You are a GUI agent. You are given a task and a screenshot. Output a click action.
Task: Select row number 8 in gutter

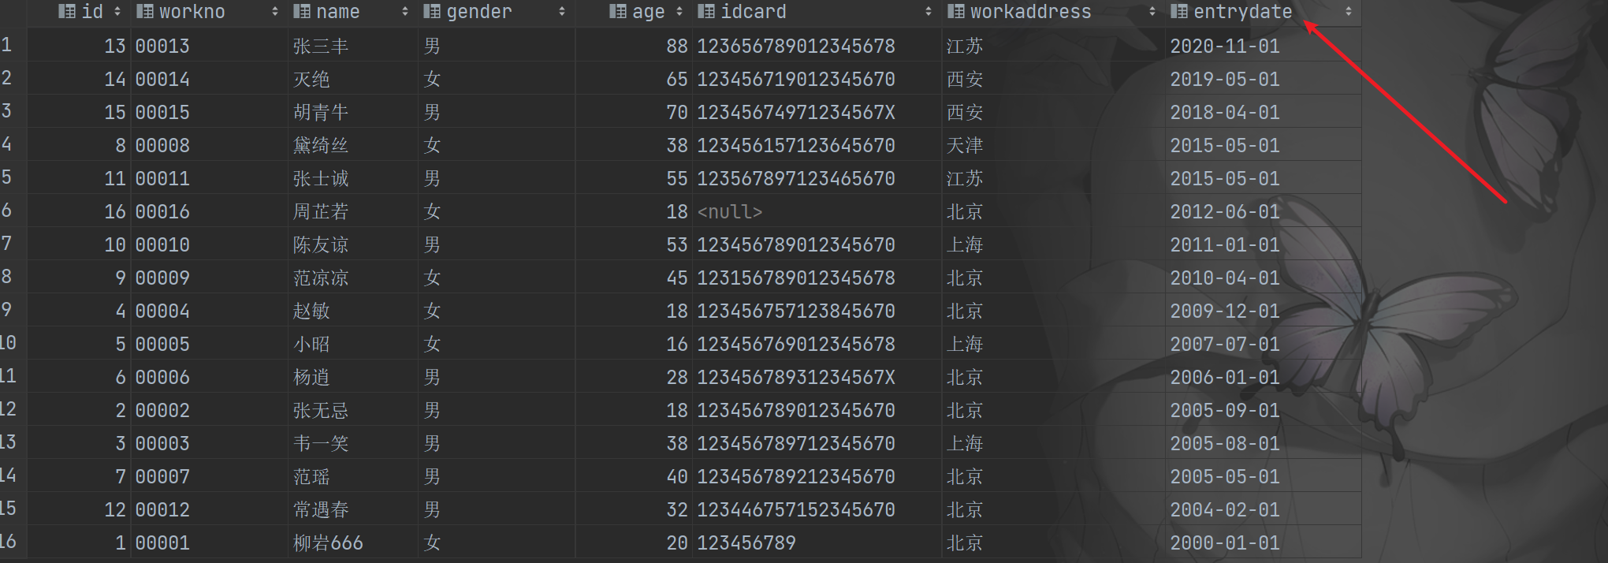point(6,277)
